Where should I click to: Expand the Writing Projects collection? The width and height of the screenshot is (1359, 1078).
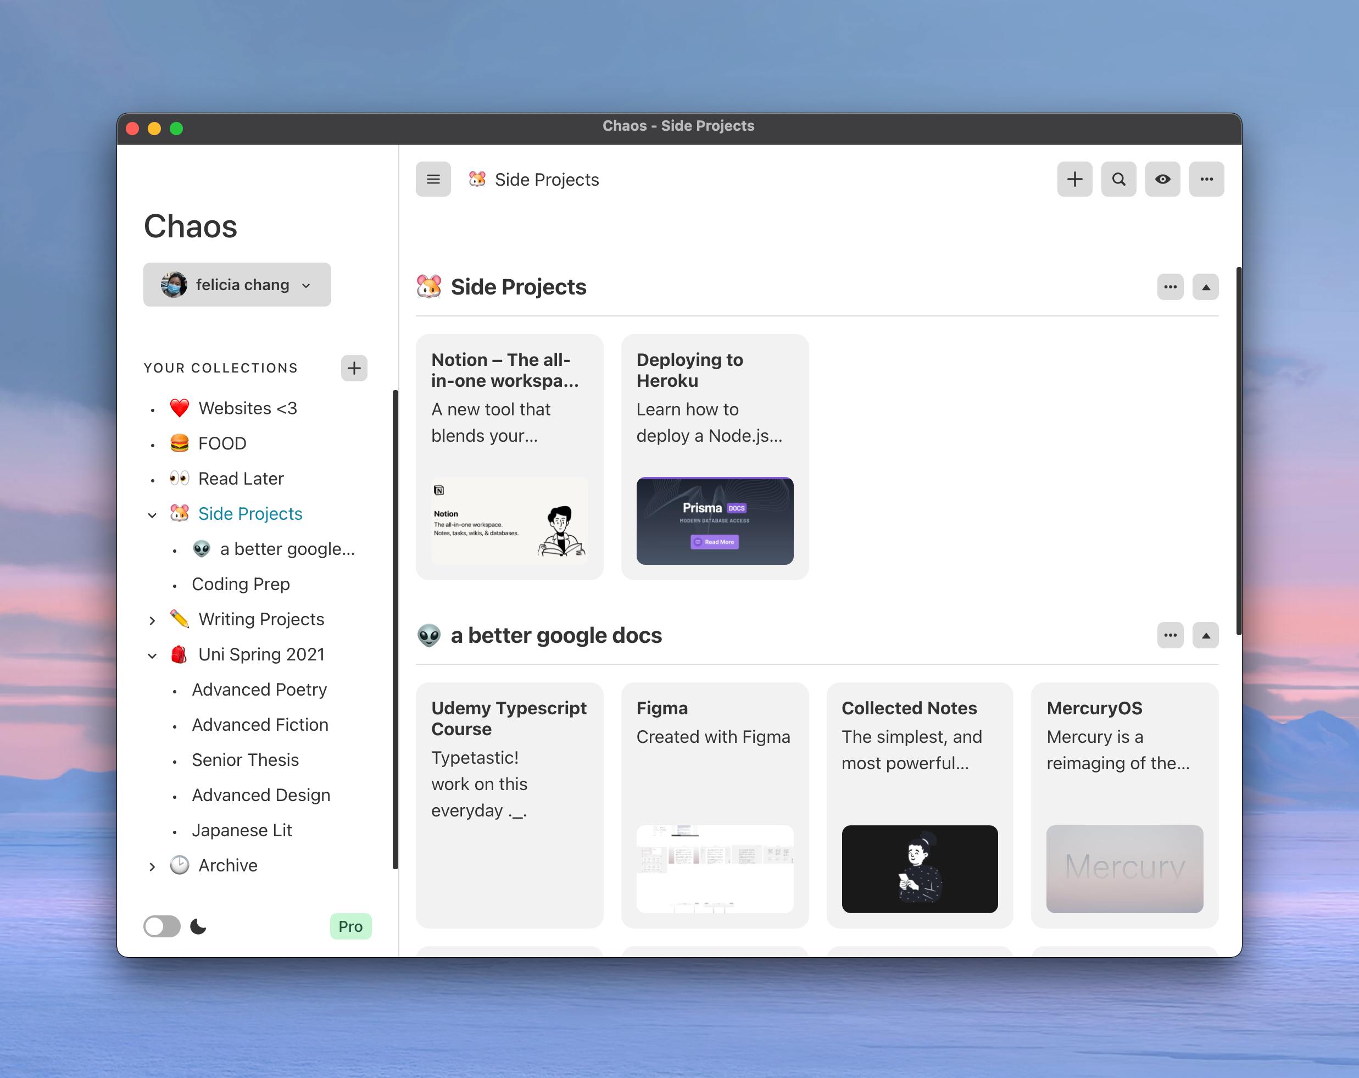tap(152, 620)
